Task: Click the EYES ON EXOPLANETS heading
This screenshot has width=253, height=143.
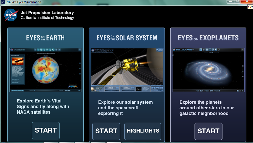Action: pyautogui.click(x=208, y=38)
